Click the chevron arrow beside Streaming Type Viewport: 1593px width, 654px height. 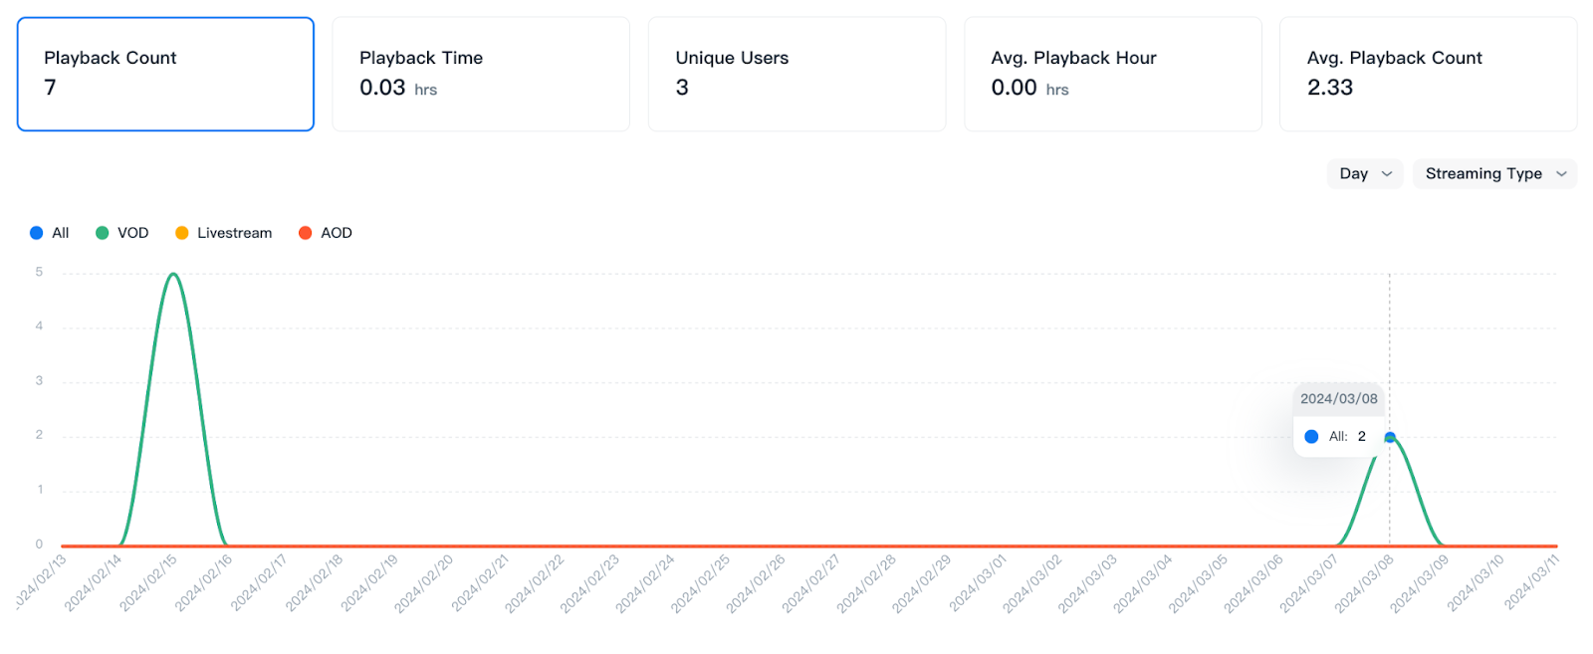coord(1561,174)
